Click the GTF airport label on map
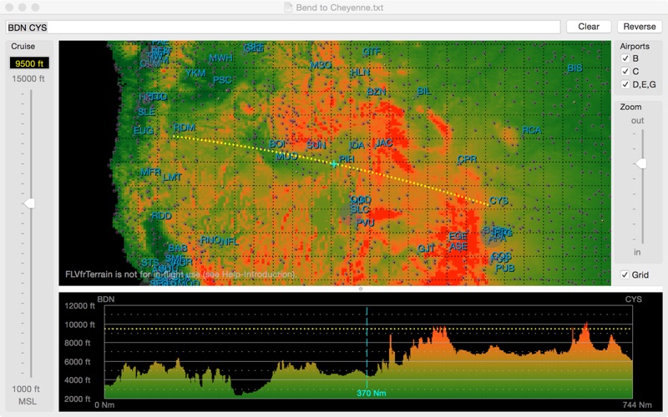The height and width of the screenshot is (417, 668). (x=372, y=52)
